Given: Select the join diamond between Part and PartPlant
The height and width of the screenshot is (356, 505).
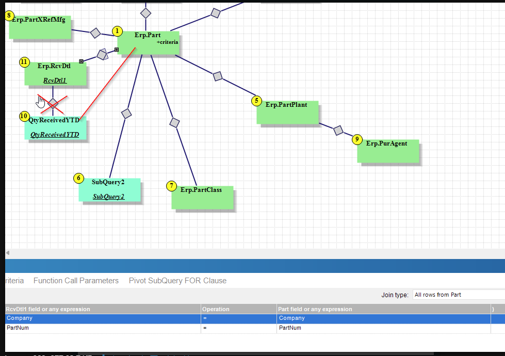Looking at the screenshot, I should tap(218, 76).
